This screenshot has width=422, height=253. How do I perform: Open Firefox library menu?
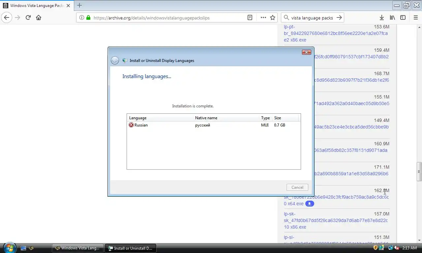pos(392,18)
